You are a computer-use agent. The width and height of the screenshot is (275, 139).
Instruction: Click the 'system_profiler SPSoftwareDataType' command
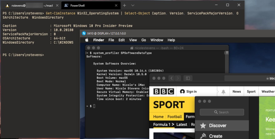tap(122, 53)
